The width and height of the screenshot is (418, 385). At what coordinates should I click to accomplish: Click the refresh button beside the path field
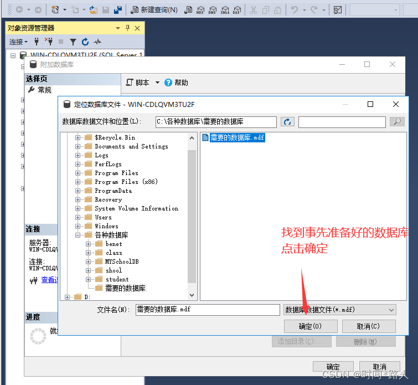[287, 122]
